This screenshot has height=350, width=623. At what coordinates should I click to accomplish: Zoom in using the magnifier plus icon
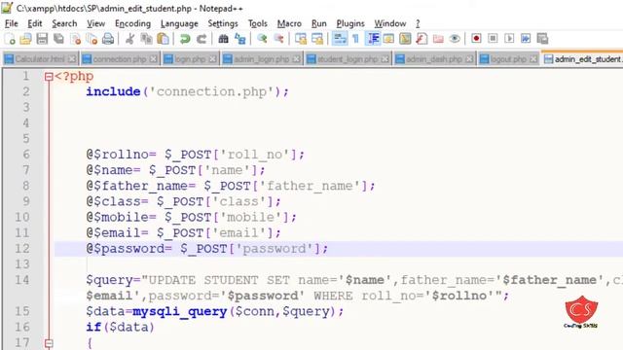point(262,39)
